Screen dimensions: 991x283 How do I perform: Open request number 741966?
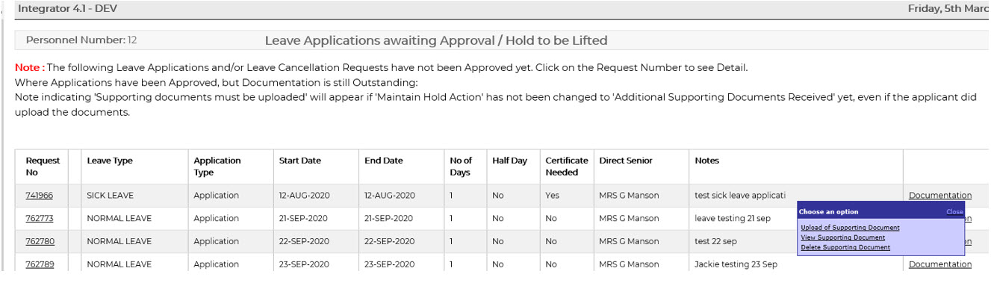[39, 196]
